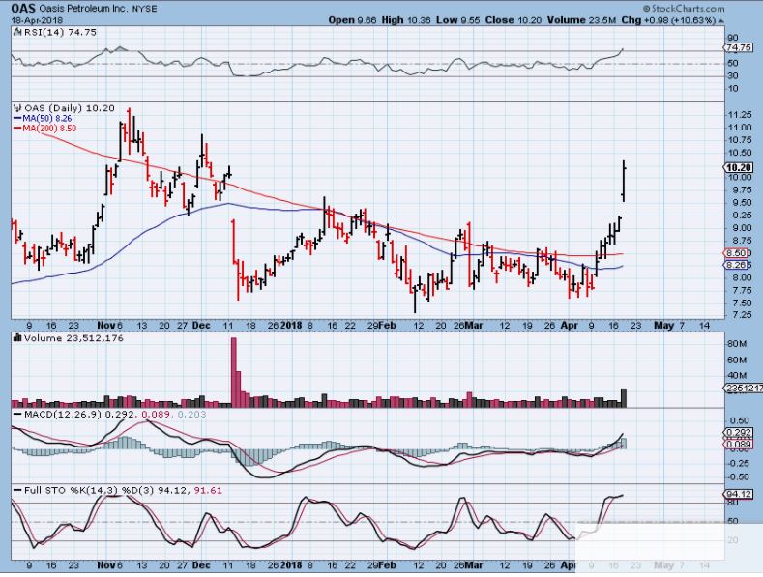Click the volume bars icon before Volume
763x577 pixels.
[17, 337]
